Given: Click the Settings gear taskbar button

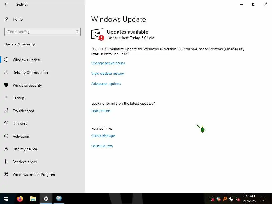Looking at the screenshot, I should point(46,199).
